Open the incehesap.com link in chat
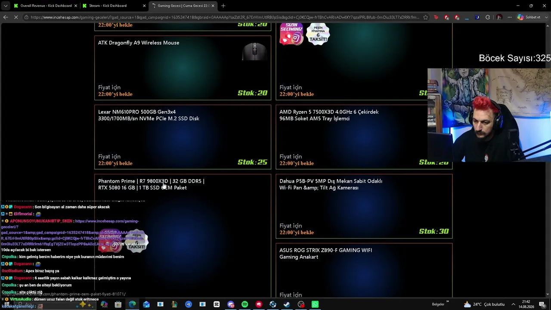The image size is (551, 310). 72,232
